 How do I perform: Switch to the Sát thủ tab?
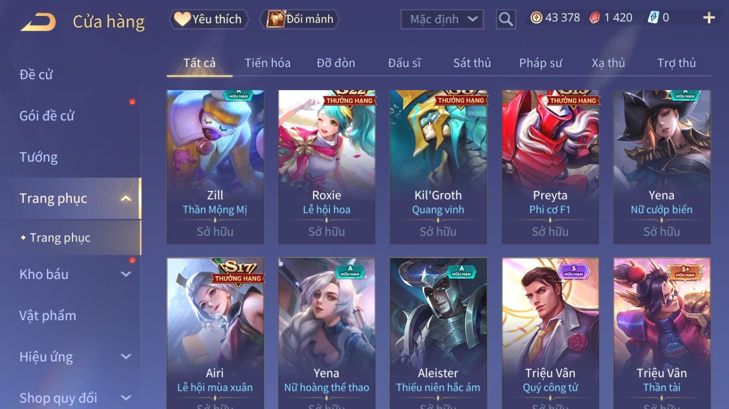click(x=472, y=63)
